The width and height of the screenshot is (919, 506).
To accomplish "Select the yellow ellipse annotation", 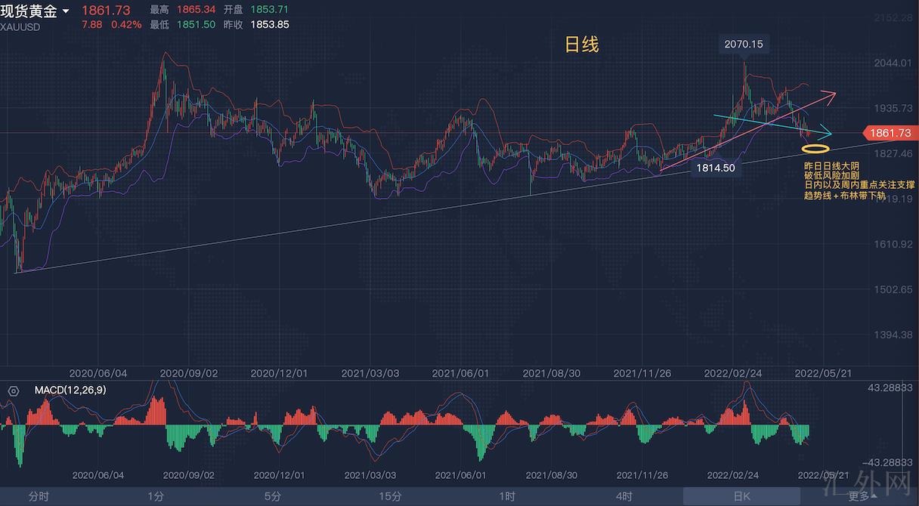I will pyautogui.click(x=815, y=148).
